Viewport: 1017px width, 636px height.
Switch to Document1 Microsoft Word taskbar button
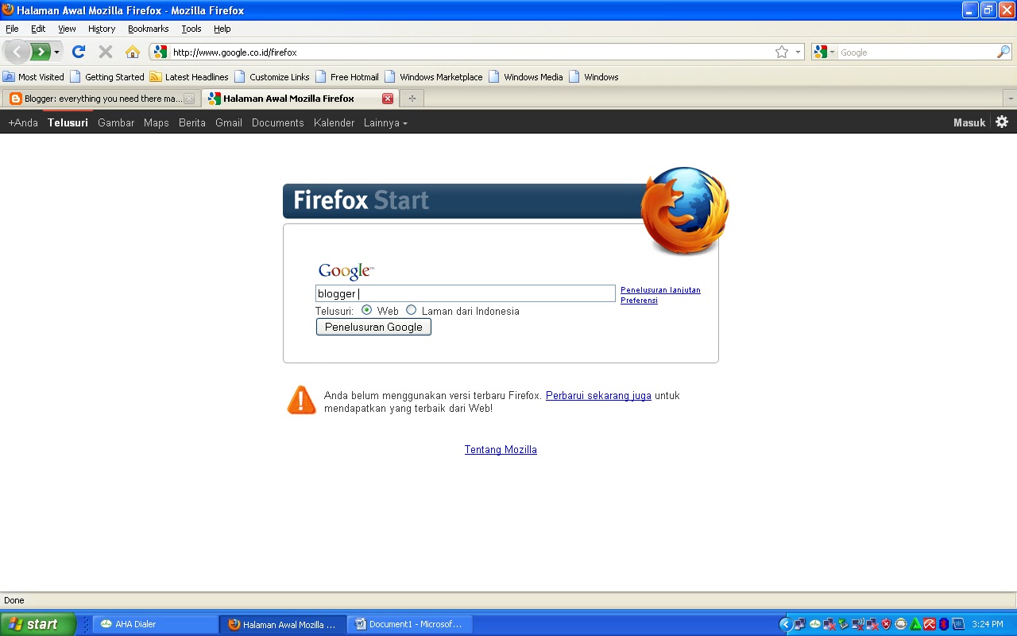[410, 624]
